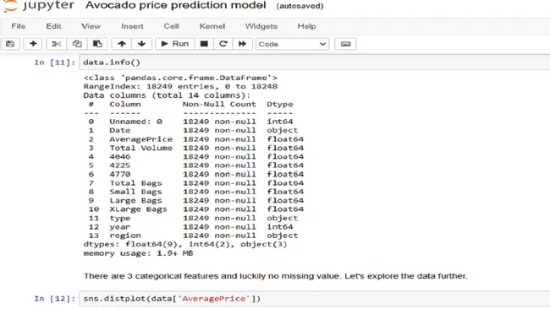Click the dtypes summary line
Screen dimensions: 550x309
point(185,244)
